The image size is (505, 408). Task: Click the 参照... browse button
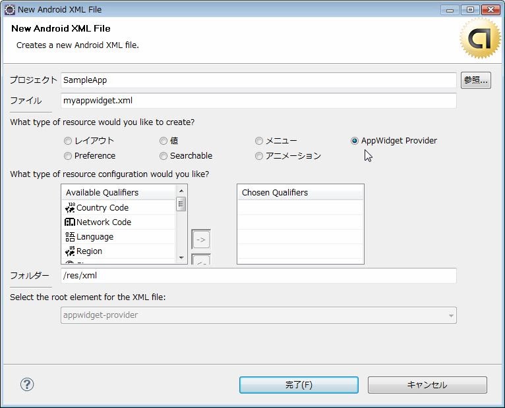(475, 80)
